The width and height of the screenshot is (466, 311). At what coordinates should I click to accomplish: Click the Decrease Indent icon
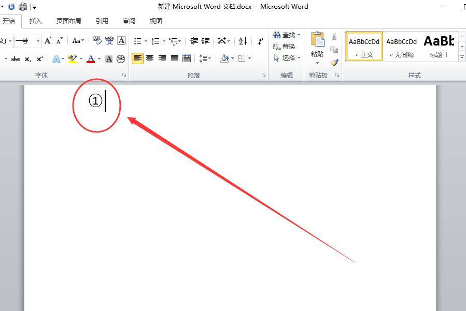(x=194, y=41)
